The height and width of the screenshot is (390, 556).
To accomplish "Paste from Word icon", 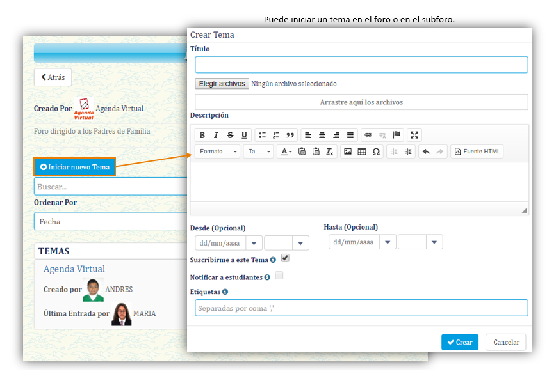I will click(316, 152).
